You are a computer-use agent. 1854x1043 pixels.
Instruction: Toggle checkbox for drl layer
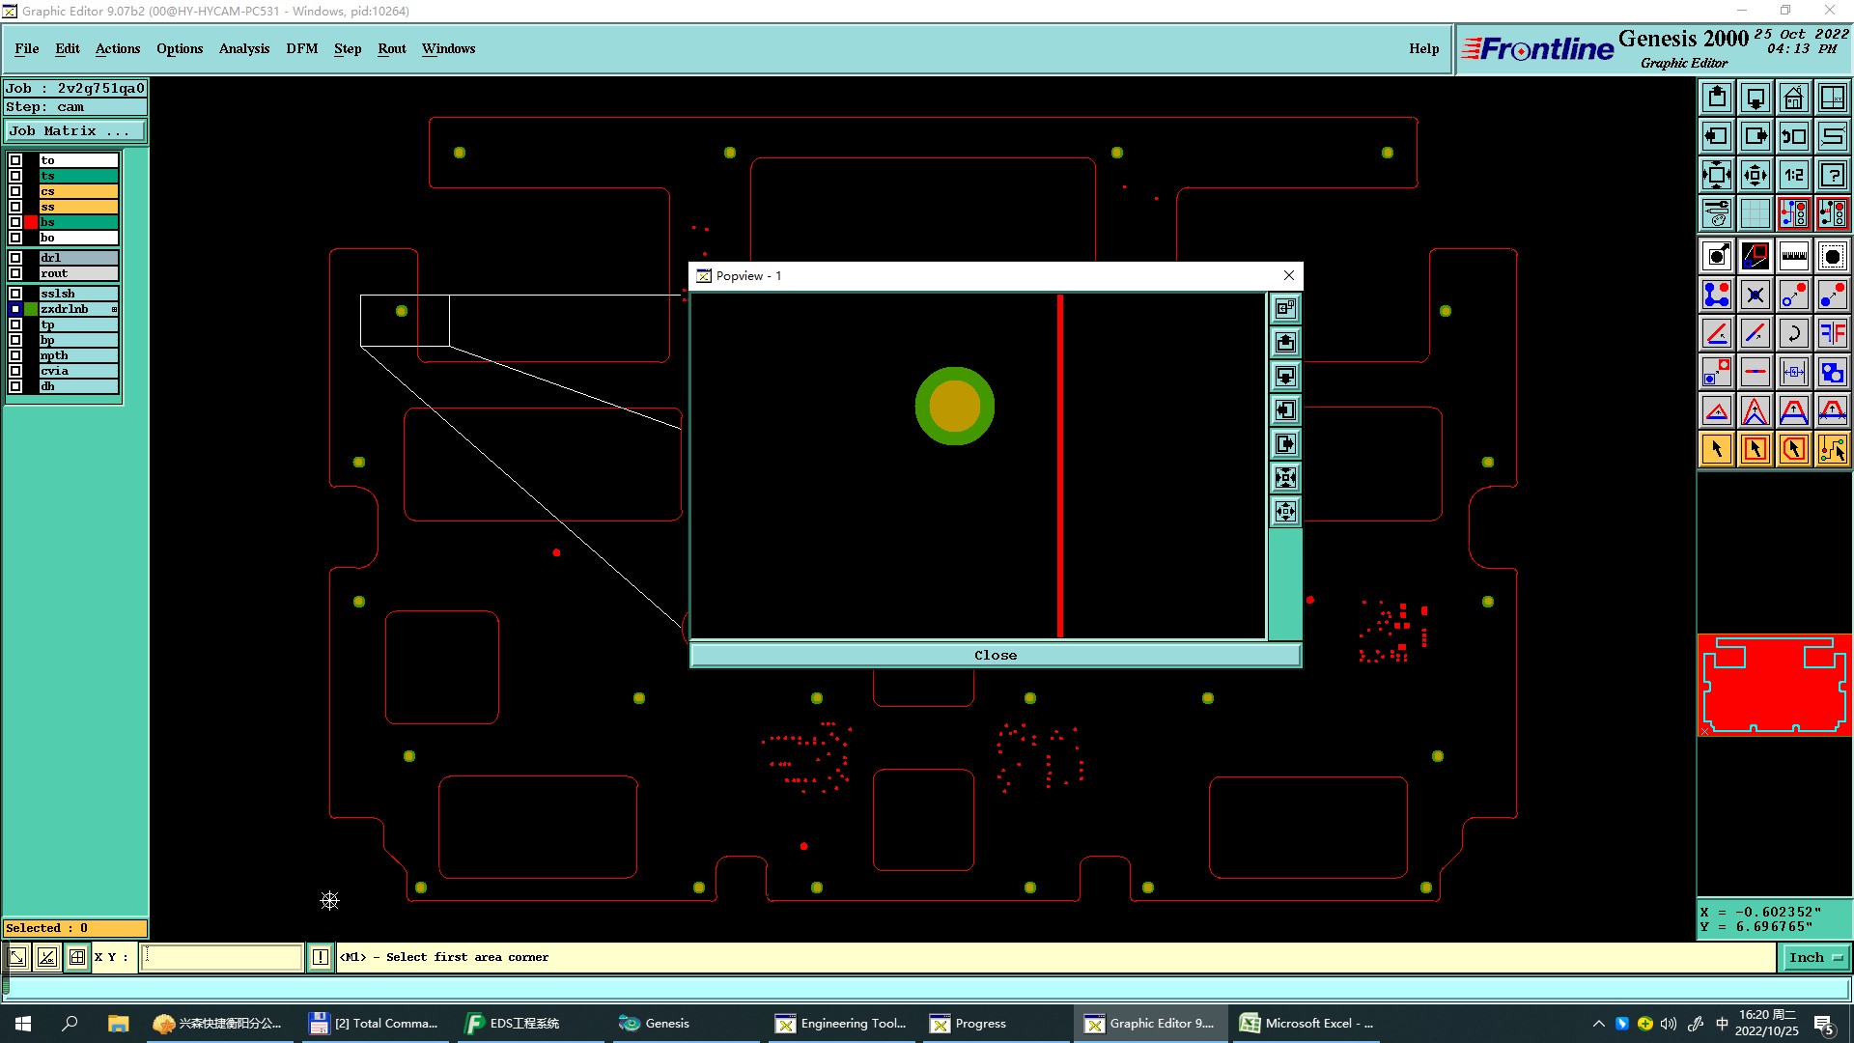[x=15, y=258]
